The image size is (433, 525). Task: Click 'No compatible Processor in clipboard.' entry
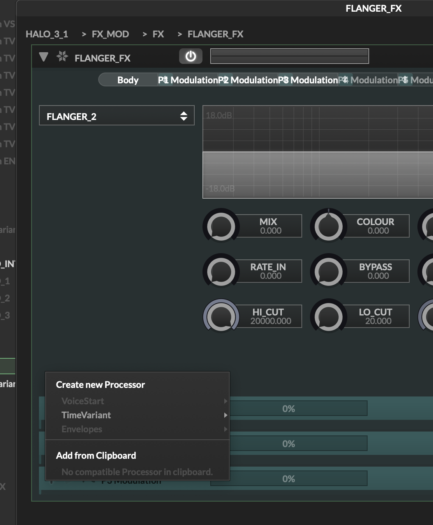pyautogui.click(x=137, y=472)
